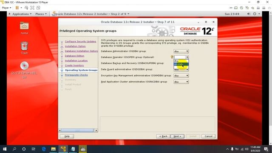Click the GNOME volume icon

click(x=249, y=14)
